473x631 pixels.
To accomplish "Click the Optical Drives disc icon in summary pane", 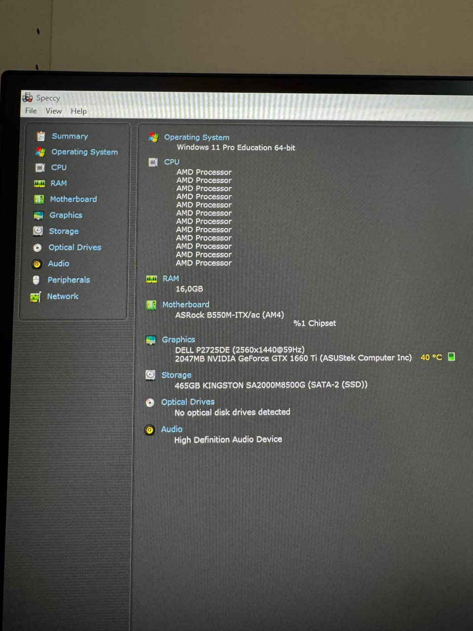I will pyautogui.click(x=150, y=403).
